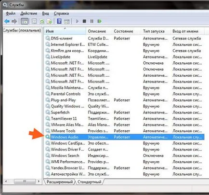Toggle the console tree pane icon
The width and height of the screenshot is (209, 195).
[x=25, y=21]
